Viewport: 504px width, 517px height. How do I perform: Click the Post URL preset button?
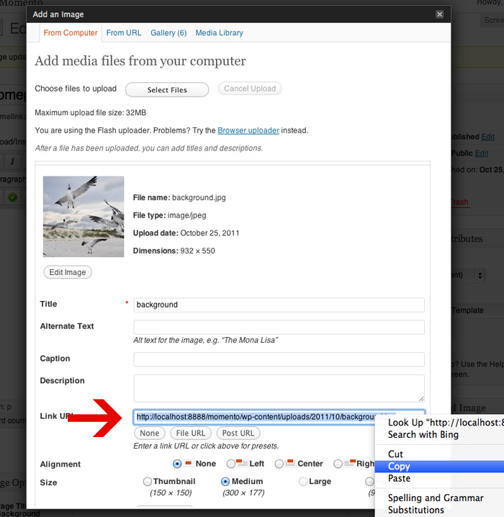pos(238,433)
